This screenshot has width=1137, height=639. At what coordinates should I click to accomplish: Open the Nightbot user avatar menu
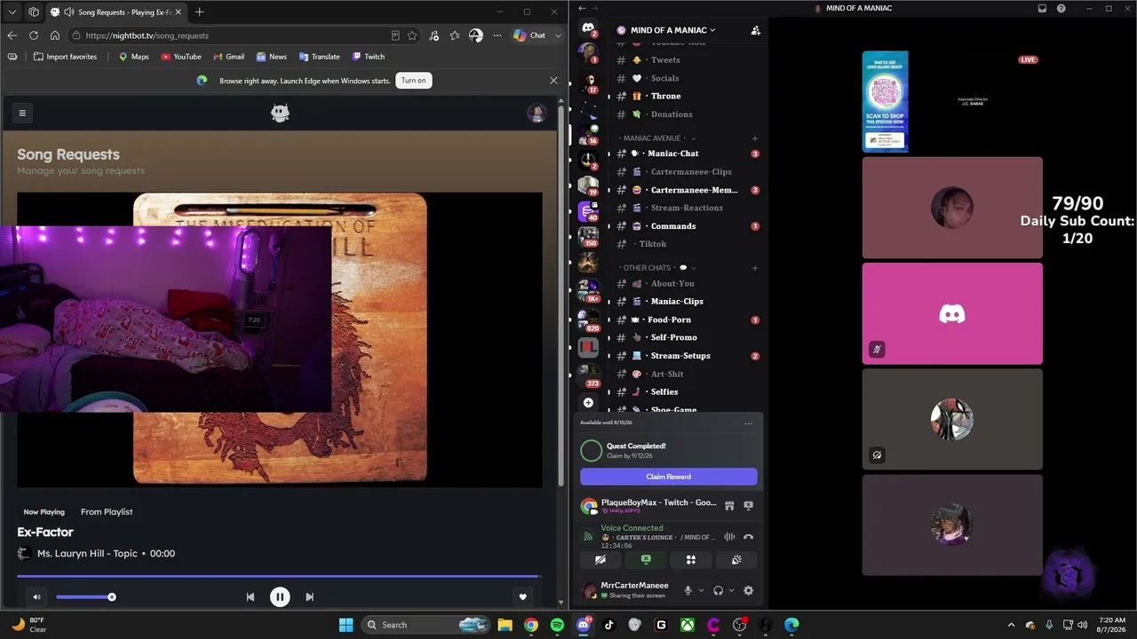click(x=536, y=113)
